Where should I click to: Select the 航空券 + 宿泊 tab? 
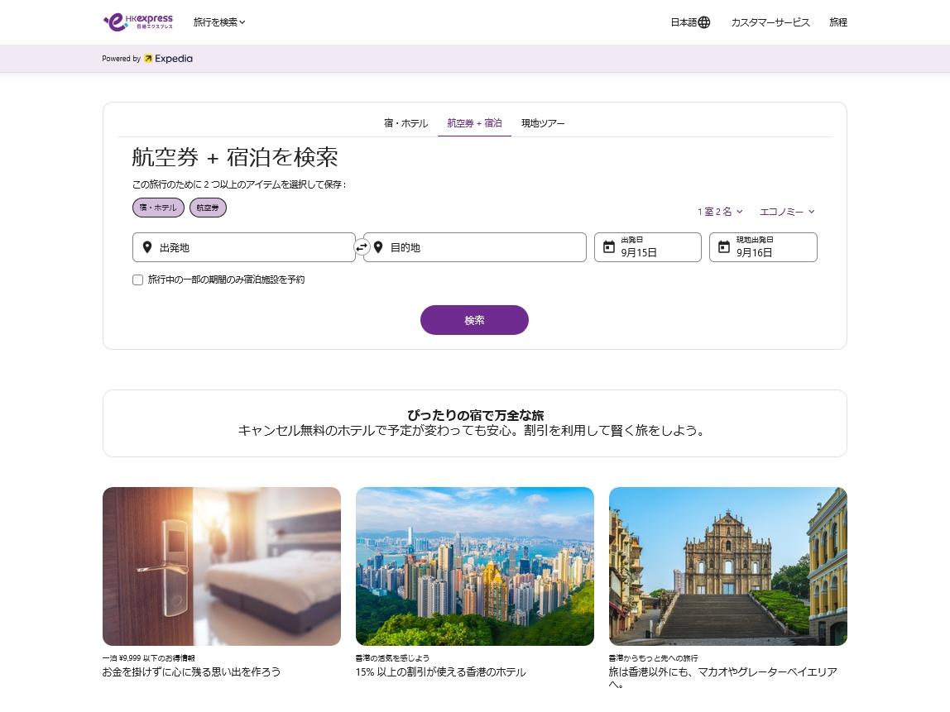(474, 123)
